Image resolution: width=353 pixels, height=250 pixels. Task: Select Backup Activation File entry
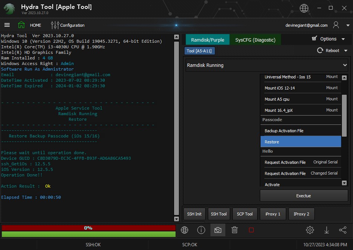tap(301, 131)
